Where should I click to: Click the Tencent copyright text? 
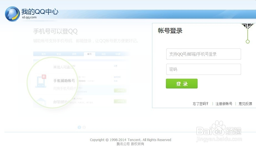tap(130, 140)
